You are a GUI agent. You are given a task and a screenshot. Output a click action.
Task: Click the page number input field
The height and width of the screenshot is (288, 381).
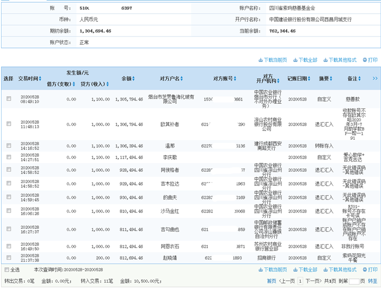[x=353, y=281]
